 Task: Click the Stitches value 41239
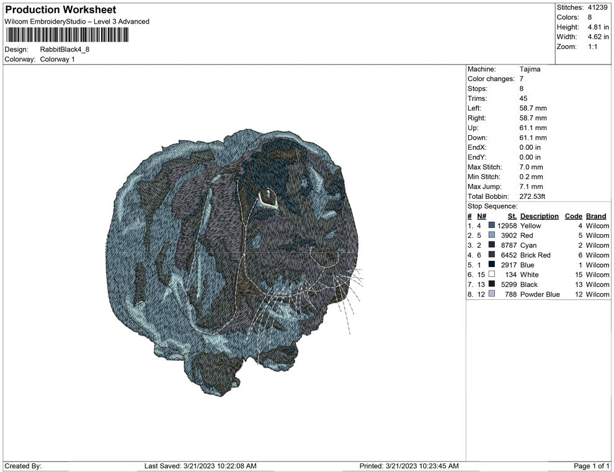(x=598, y=7)
